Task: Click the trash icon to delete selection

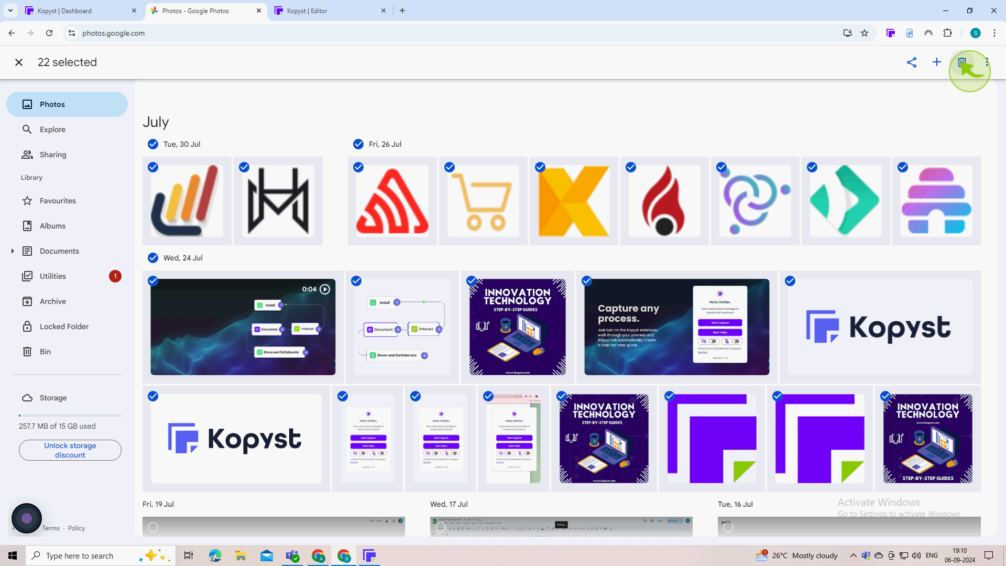Action: (x=962, y=62)
